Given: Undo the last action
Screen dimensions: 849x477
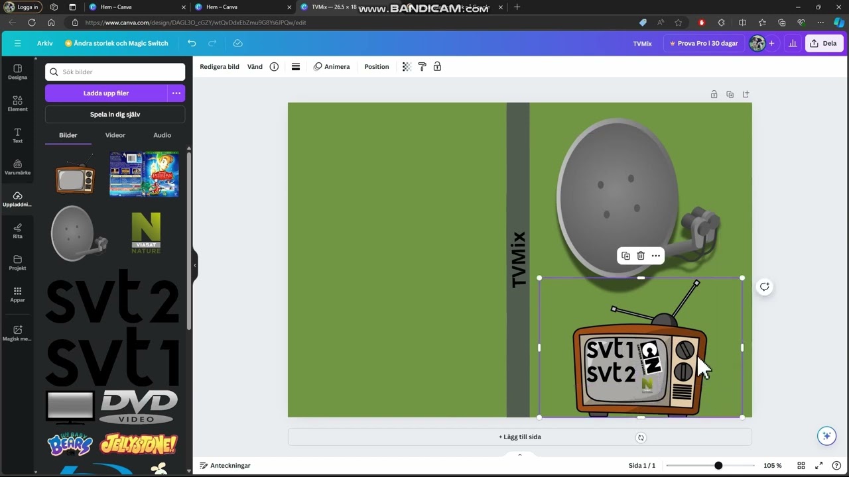Looking at the screenshot, I should [x=192, y=43].
